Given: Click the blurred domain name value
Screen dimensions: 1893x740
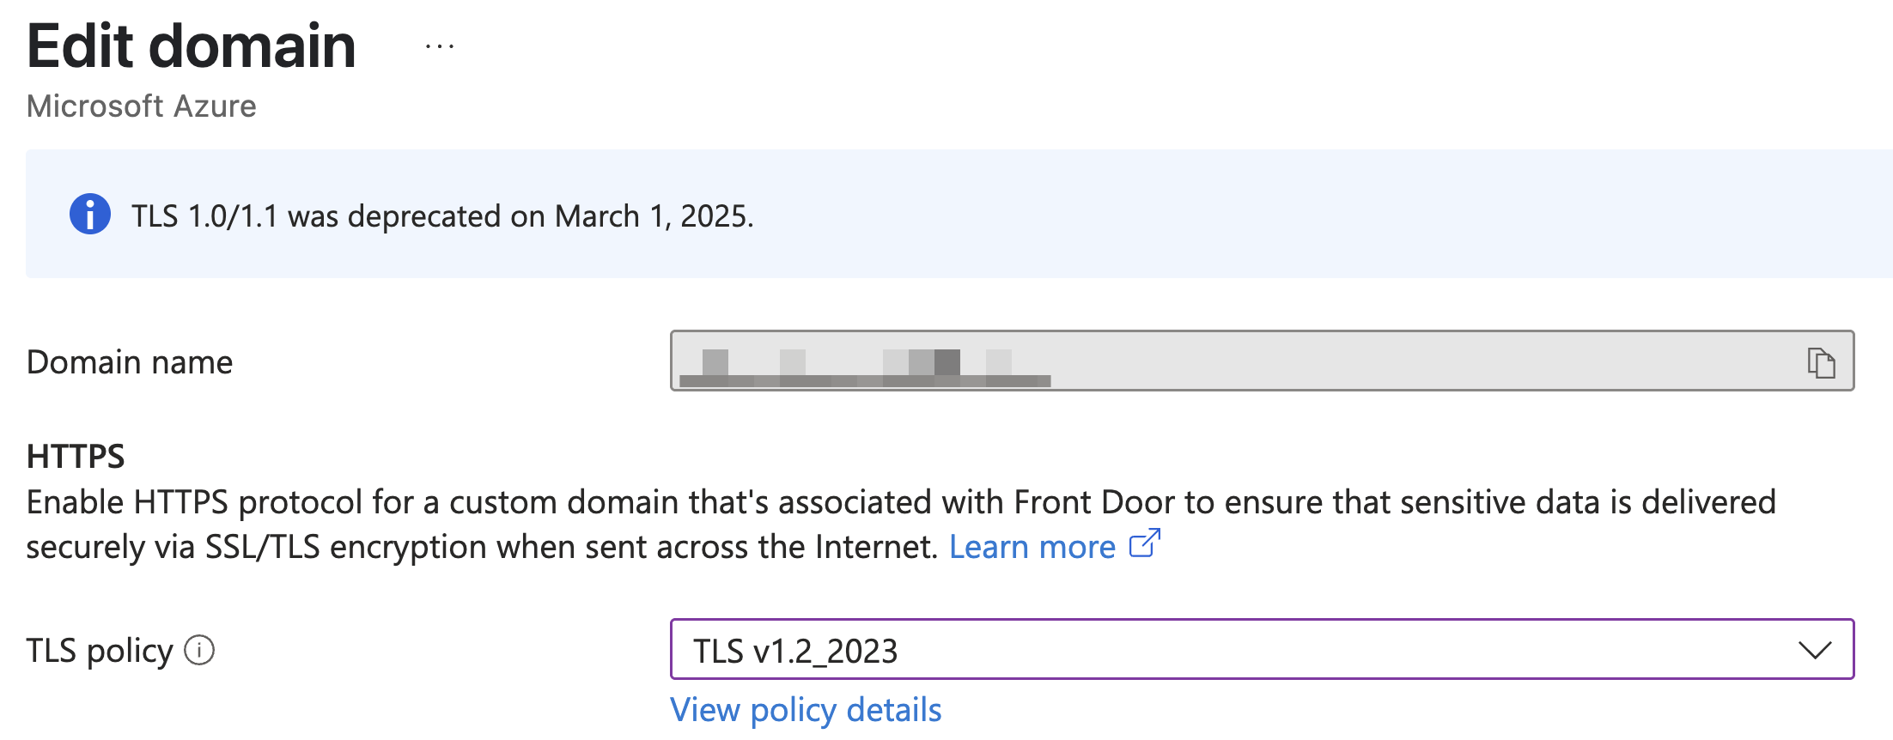Looking at the screenshot, I should [x=865, y=368].
